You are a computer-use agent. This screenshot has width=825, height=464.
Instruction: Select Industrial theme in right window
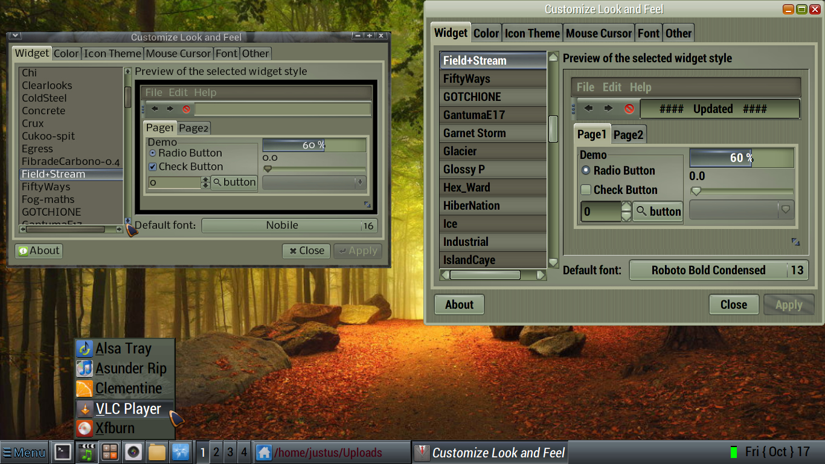tap(493, 242)
